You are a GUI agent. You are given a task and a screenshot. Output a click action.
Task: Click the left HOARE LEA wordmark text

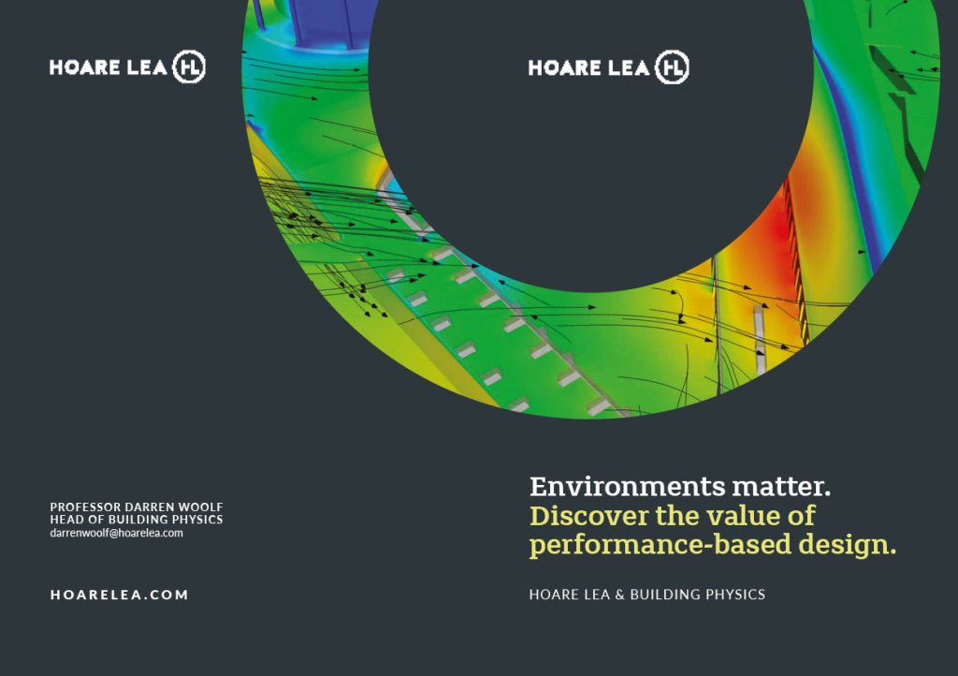(x=109, y=67)
